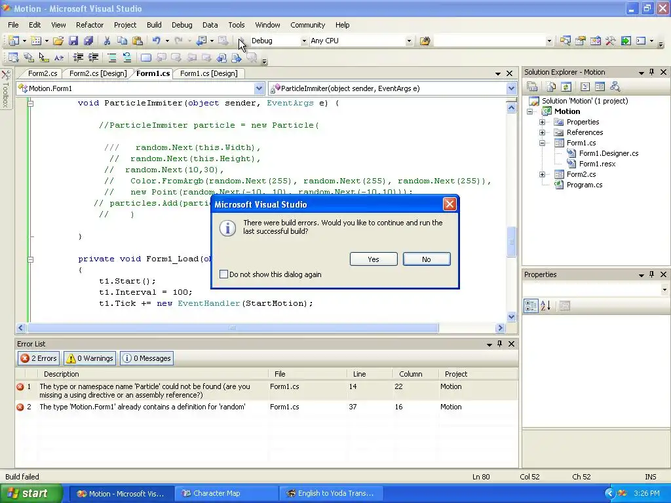This screenshot has height=503, width=671.
Task: Open the Community menu
Action: point(308,25)
